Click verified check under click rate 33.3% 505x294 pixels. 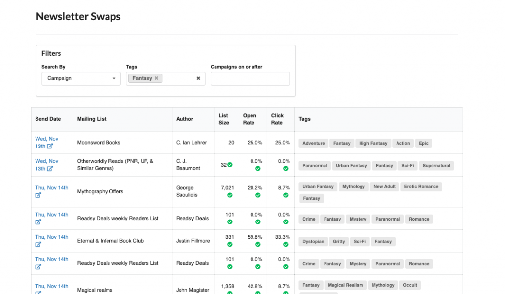pos(286,244)
